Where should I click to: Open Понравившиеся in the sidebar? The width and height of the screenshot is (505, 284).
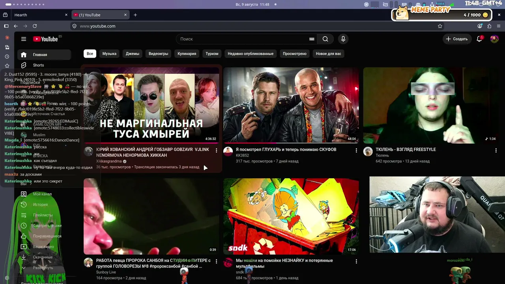(x=44, y=236)
